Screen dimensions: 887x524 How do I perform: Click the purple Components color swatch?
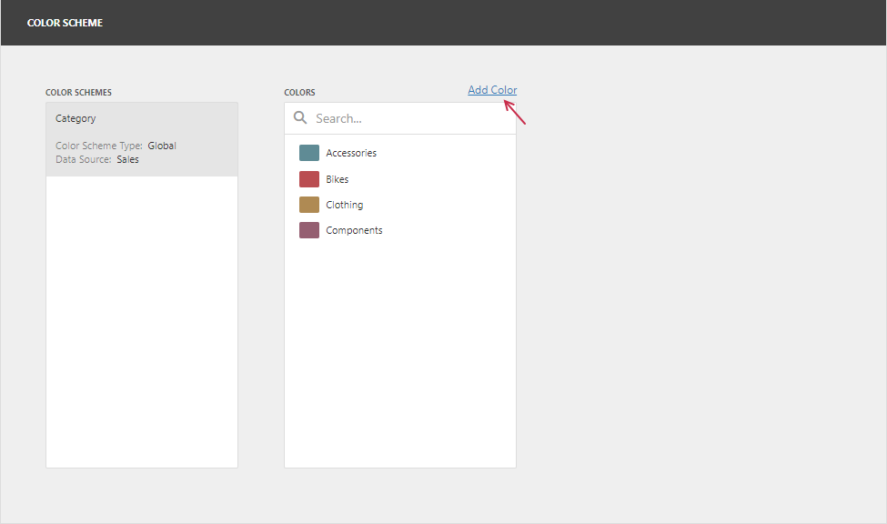point(308,229)
